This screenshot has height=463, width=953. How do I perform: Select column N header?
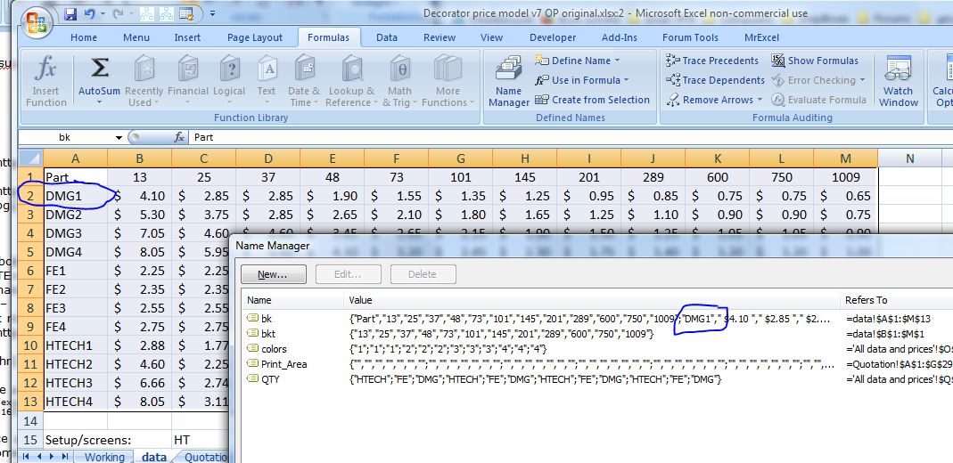pyautogui.click(x=910, y=158)
